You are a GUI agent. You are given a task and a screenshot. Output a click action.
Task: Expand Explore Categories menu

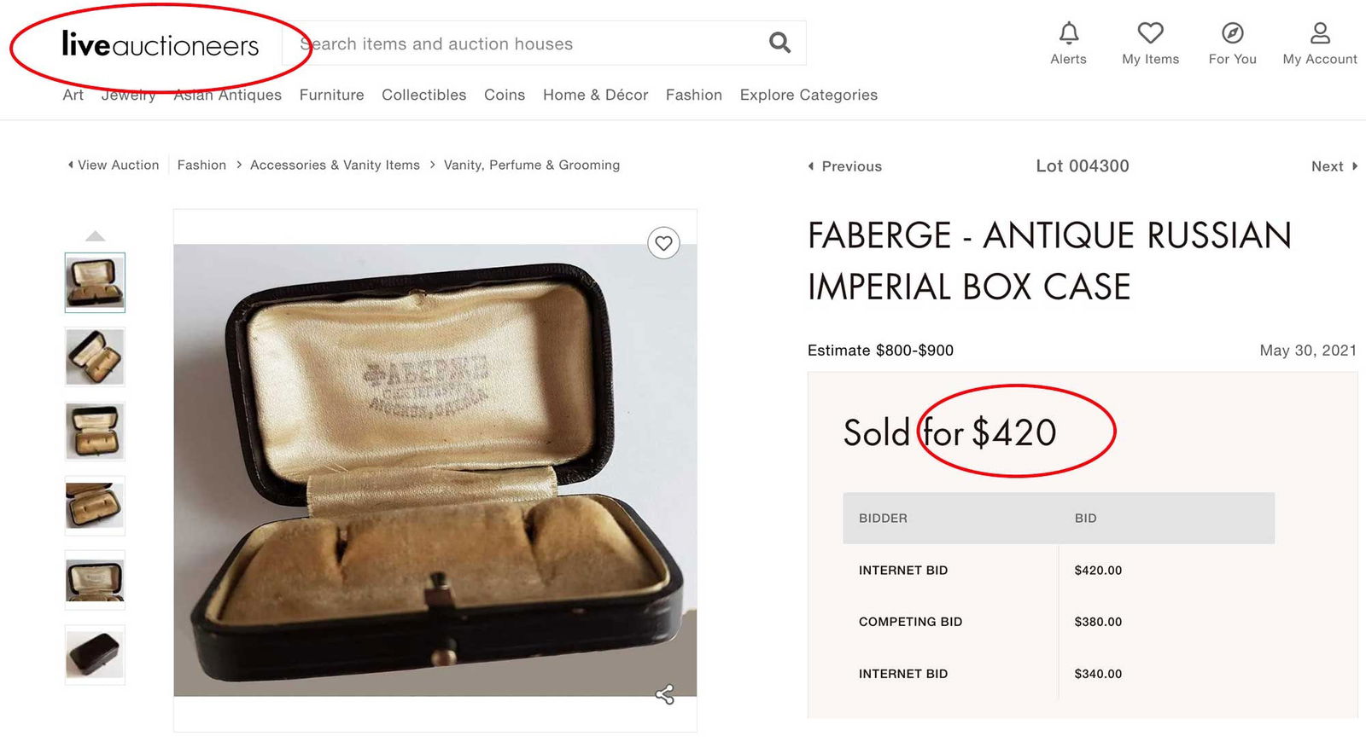(x=808, y=95)
